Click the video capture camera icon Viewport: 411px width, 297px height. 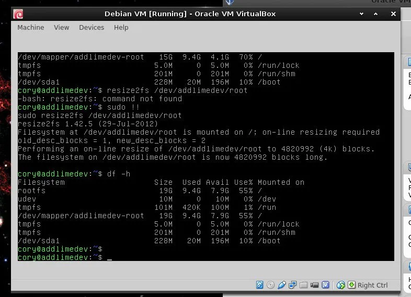314,284
